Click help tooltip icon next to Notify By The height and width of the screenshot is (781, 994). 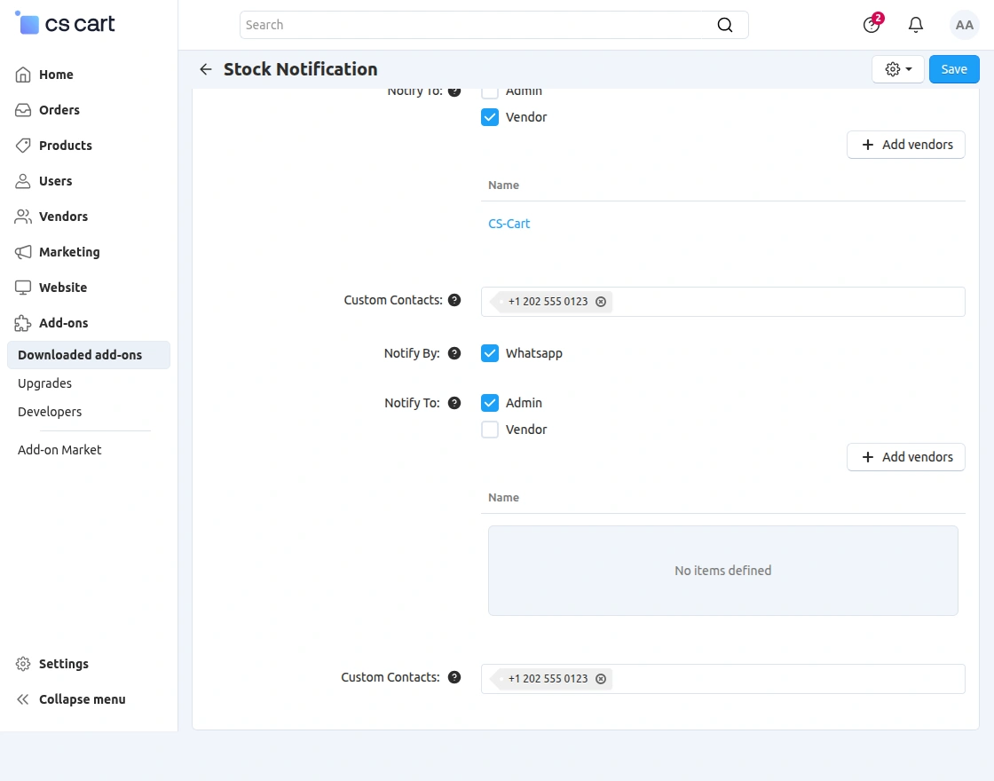(x=454, y=353)
